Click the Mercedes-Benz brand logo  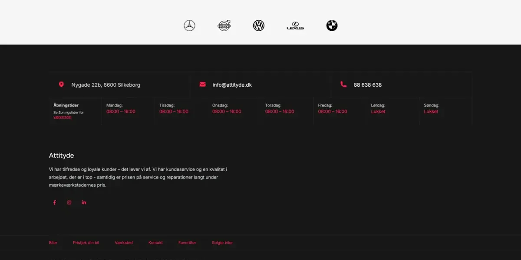pyautogui.click(x=189, y=26)
